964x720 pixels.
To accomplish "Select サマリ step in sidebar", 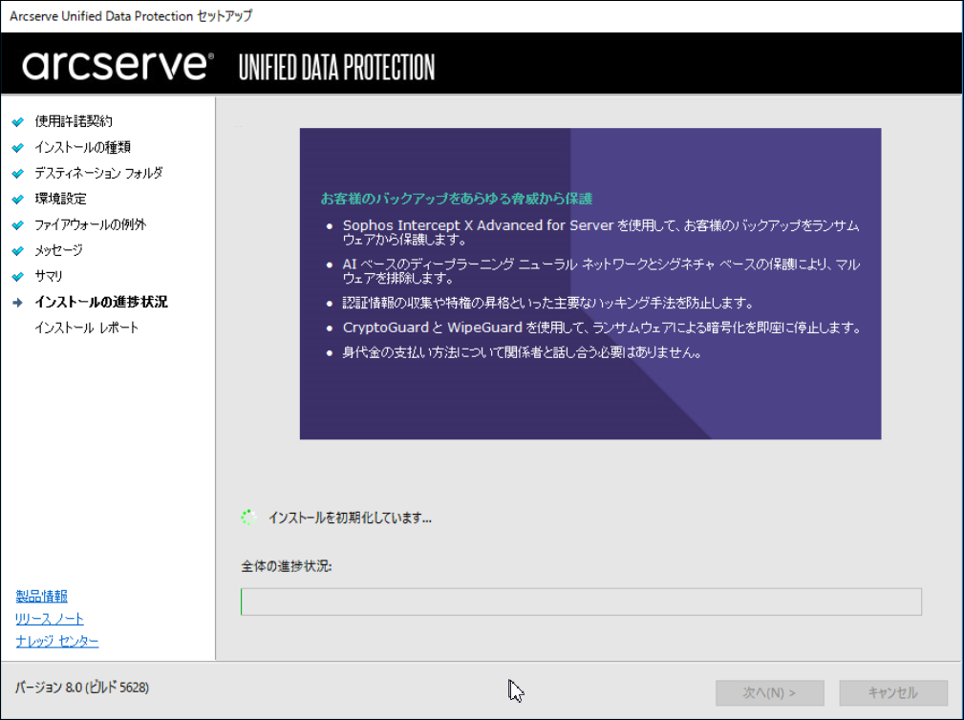I will (x=49, y=276).
